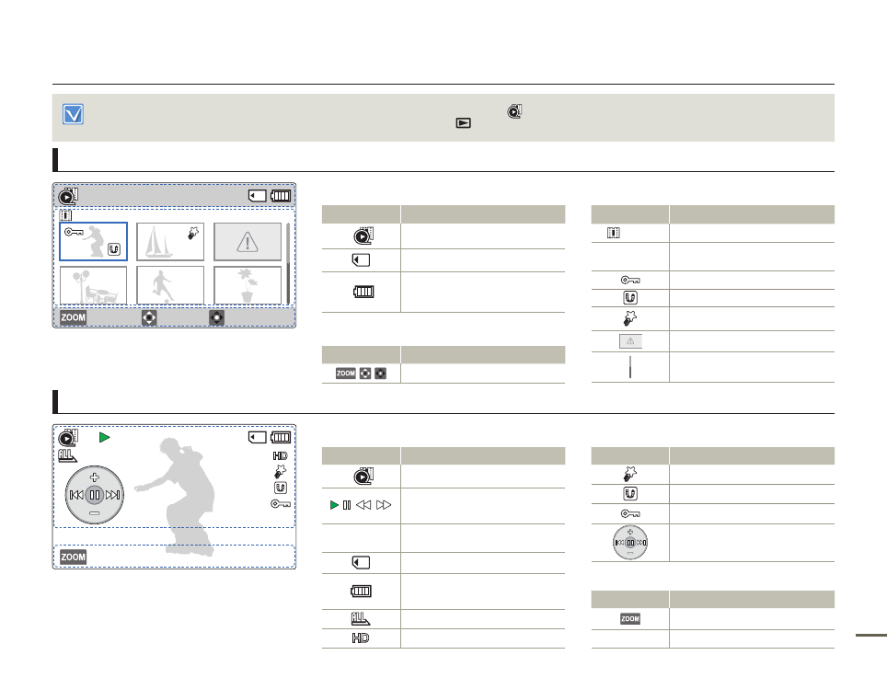This screenshot has height=678, width=887.
Task: Click the blue checkmark note icon
Action: (74, 114)
